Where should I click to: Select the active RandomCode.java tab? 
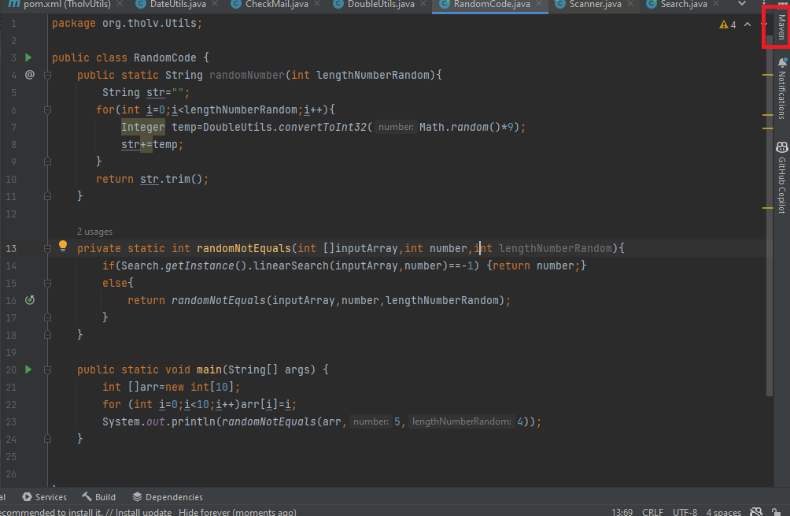pyautogui.click(x=491, y=5)
